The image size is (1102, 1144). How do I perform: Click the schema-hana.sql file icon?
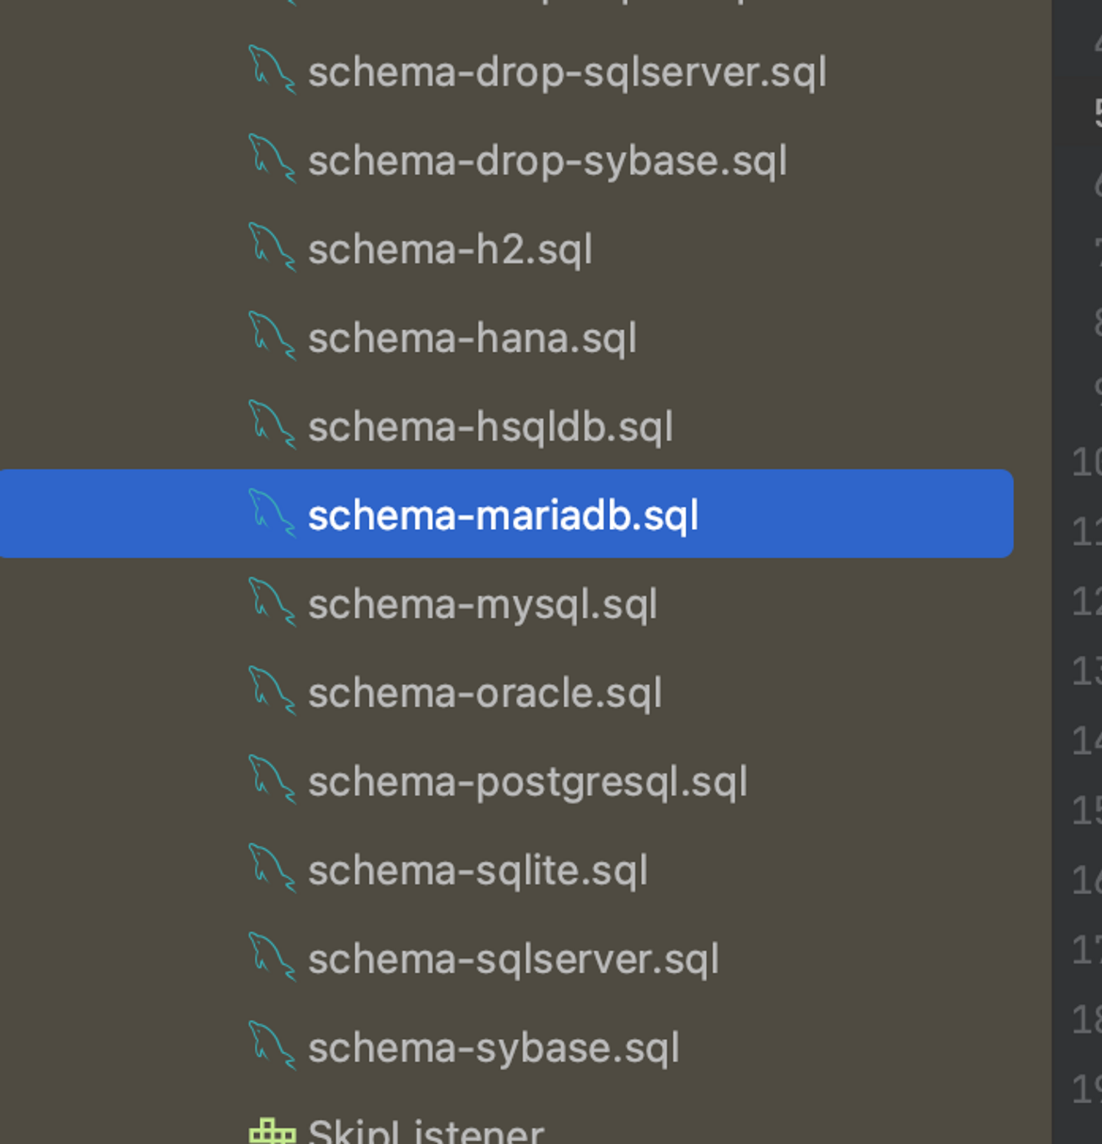click(x=272, y=336)
